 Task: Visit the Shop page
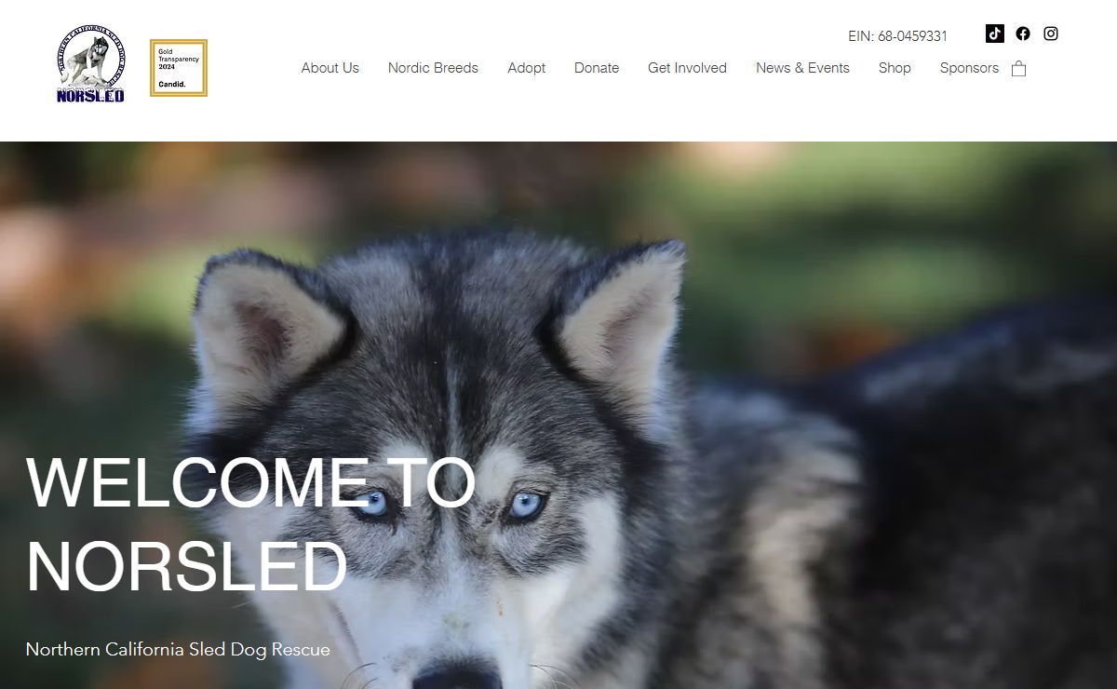895,68
